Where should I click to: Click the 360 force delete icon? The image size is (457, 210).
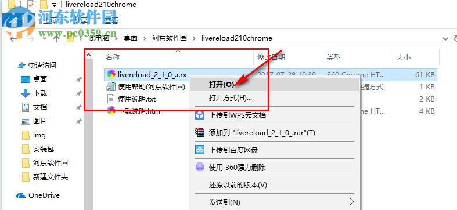tap(200, 168)
